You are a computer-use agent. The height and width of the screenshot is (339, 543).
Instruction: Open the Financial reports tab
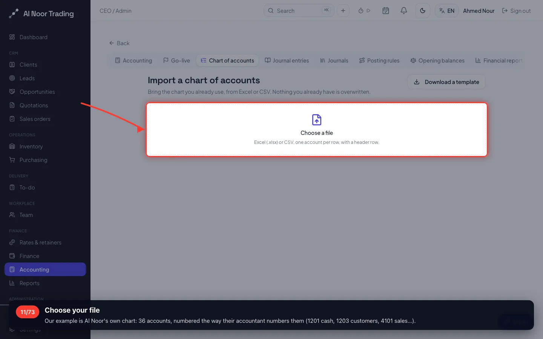tap(499, 61)
